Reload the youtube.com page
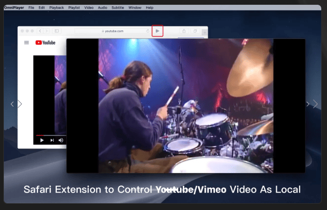The image size is (327, 210). click(x=148, y=31)
